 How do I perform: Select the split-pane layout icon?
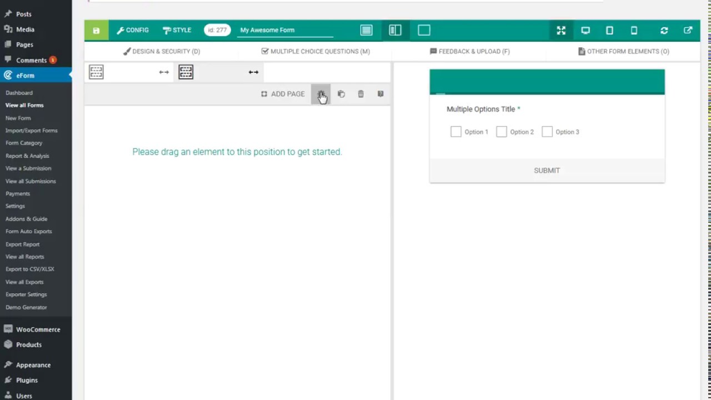395,31
